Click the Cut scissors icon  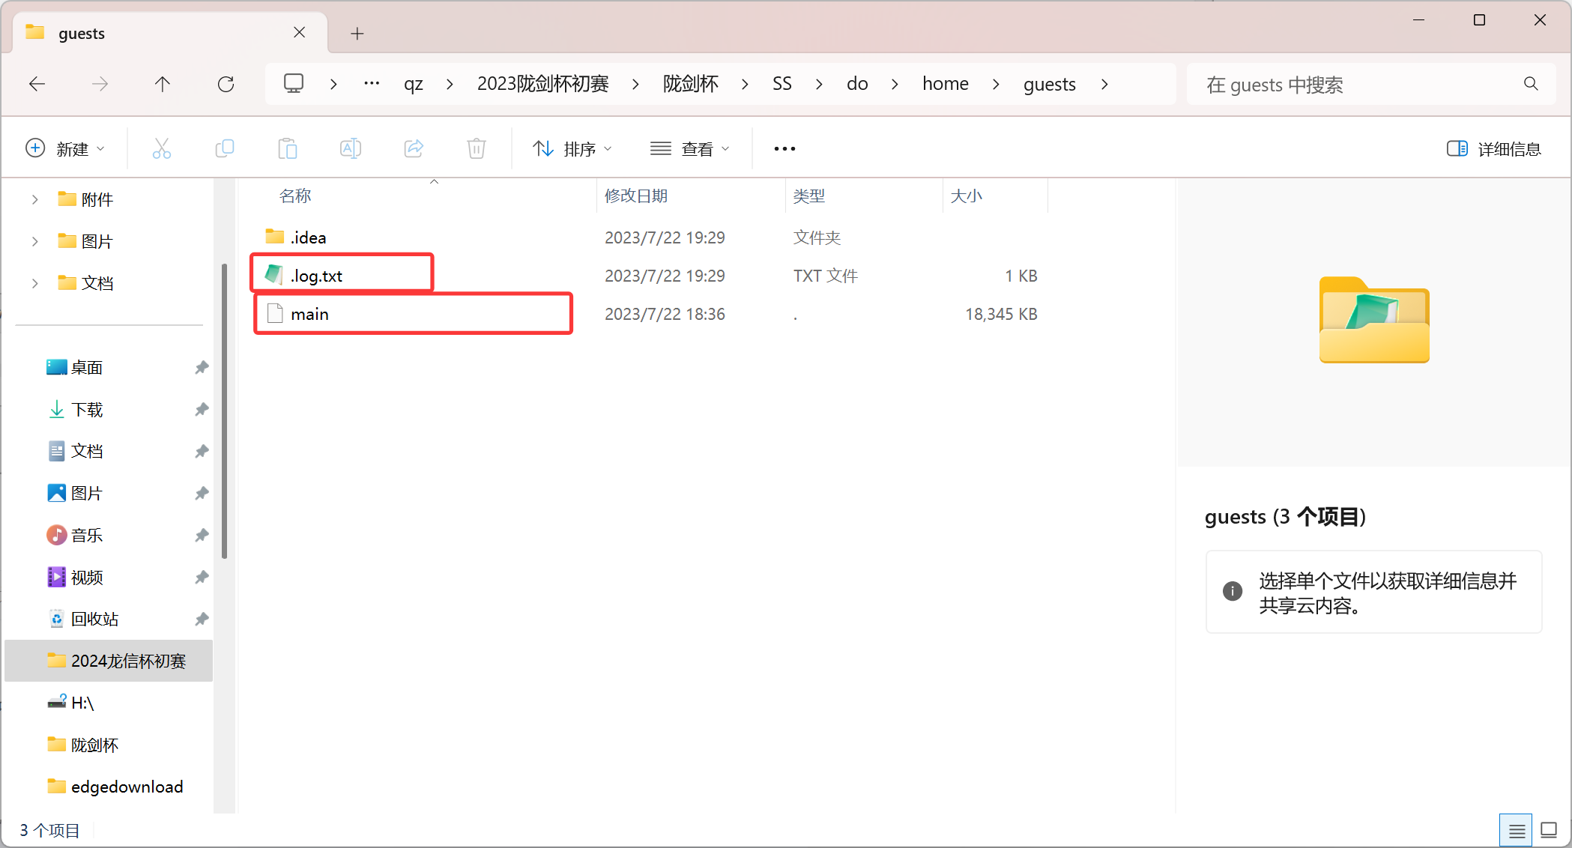(161, 148)
